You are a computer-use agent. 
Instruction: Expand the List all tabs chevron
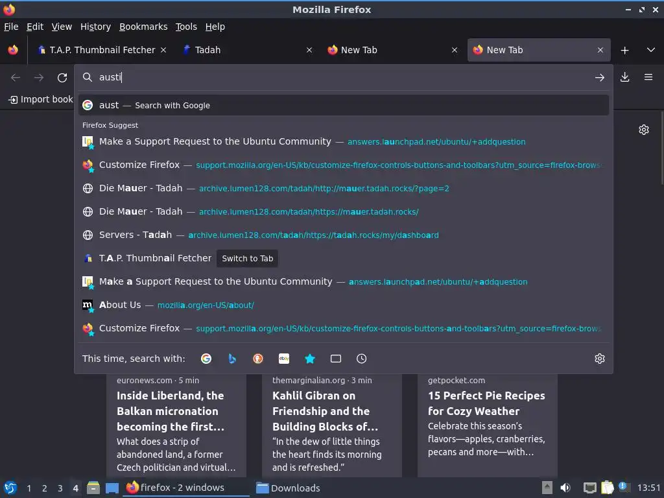651,50
